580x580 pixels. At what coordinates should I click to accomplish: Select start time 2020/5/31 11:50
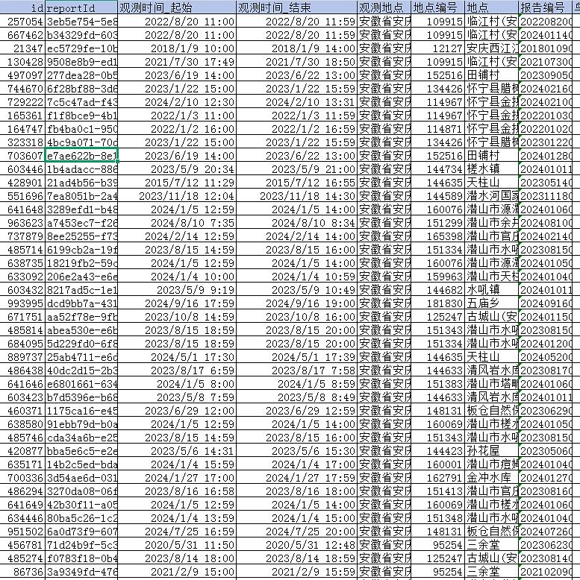point(177,544)
